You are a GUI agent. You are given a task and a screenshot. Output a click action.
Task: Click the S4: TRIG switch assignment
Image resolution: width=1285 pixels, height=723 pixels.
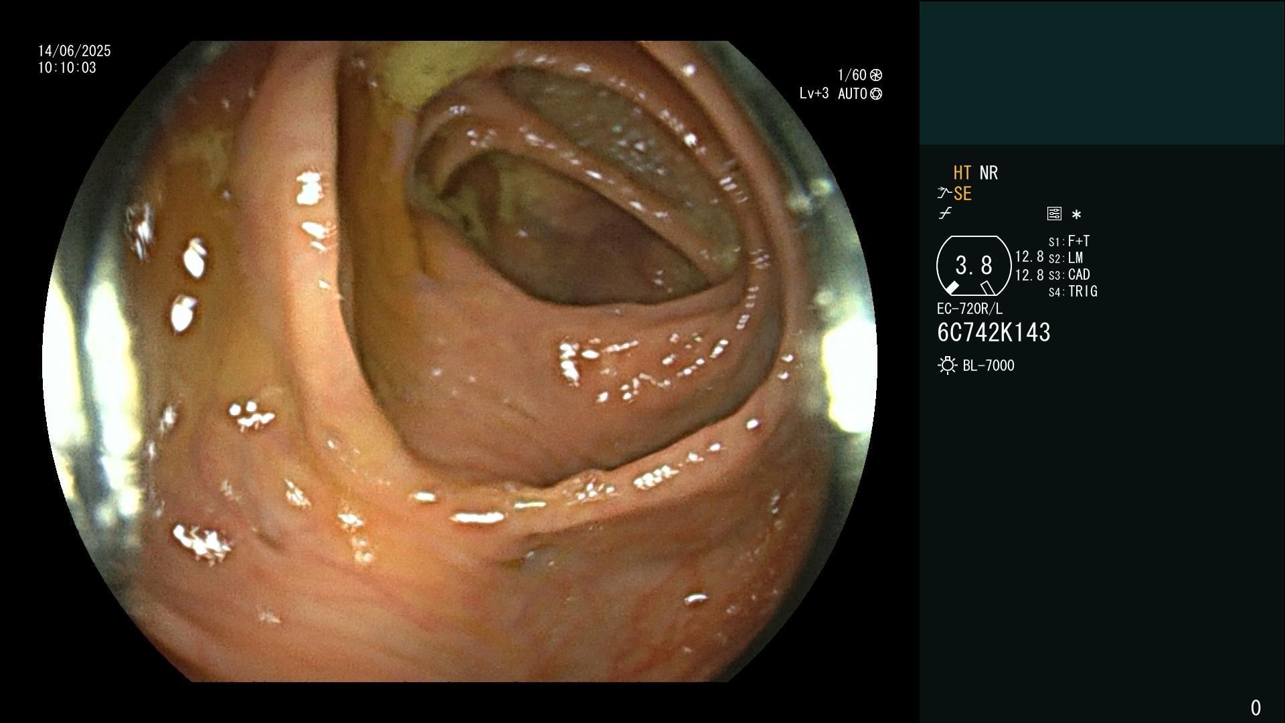pyautogui.click(x=1073, y=292)
